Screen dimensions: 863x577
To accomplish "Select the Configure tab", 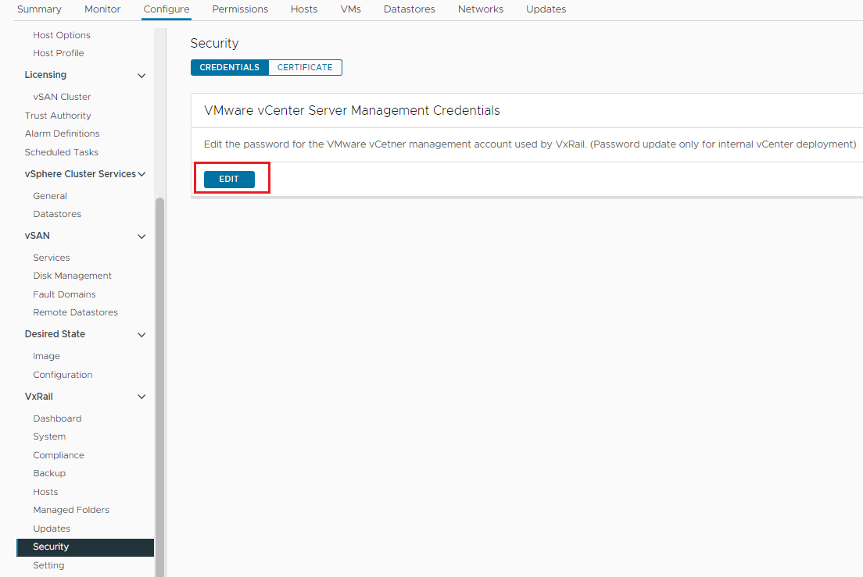I will pyautogui.click(x=167, y=9).
